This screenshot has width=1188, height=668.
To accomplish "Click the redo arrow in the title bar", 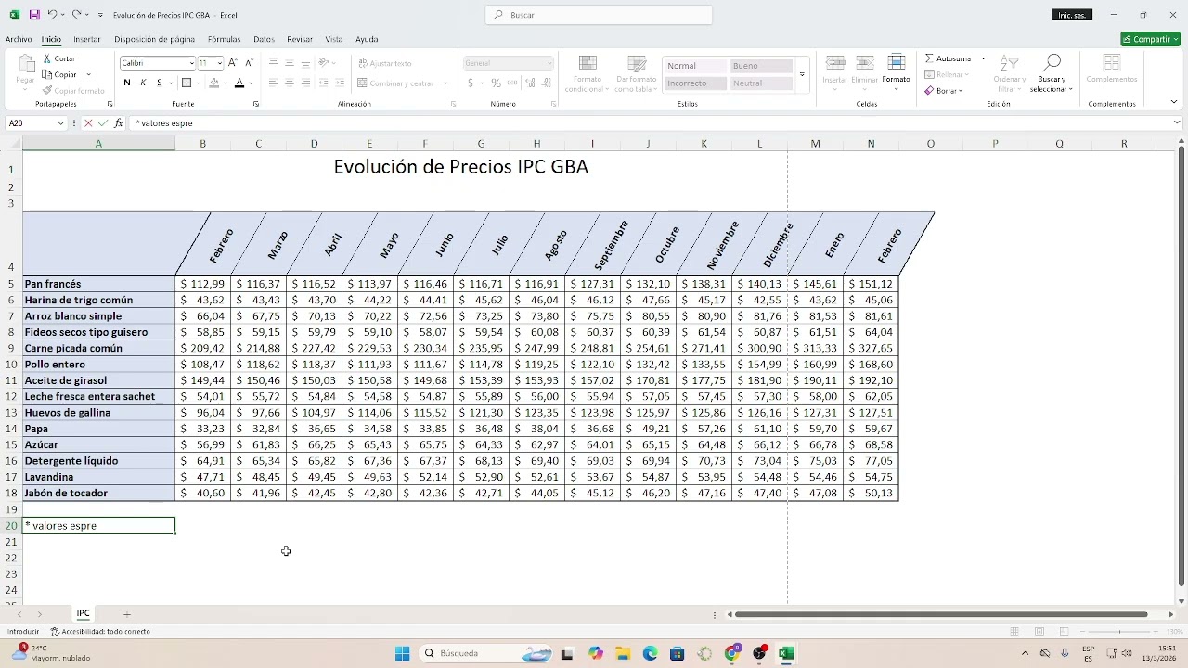I will tap(77, 15).
